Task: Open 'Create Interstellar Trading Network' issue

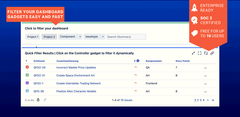Action: coord(79,83)
